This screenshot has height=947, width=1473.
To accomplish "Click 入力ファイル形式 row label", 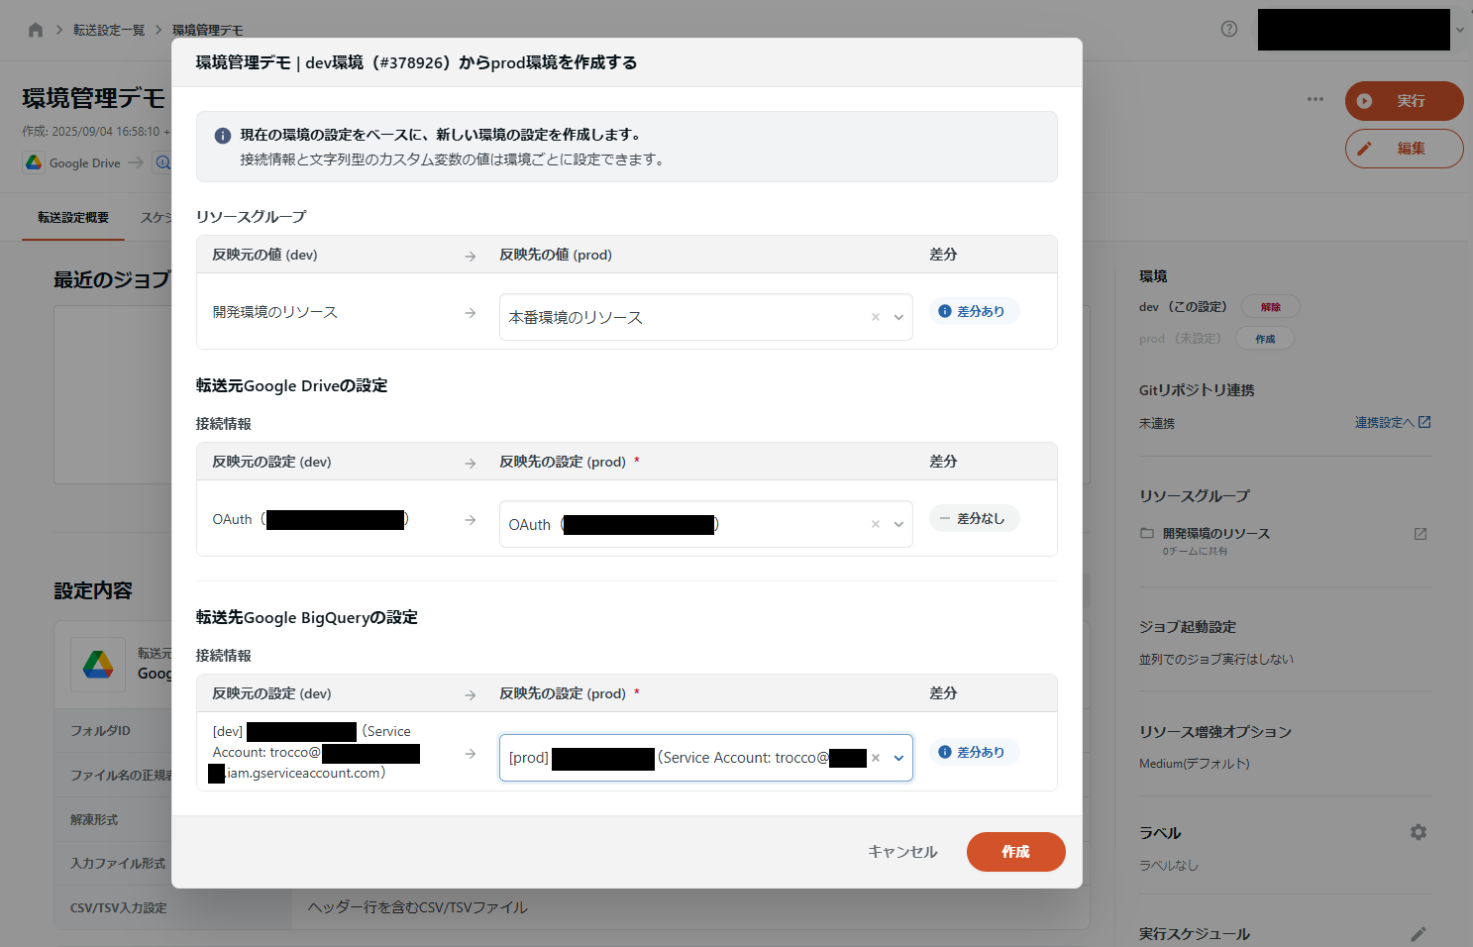I will (118, 864).
